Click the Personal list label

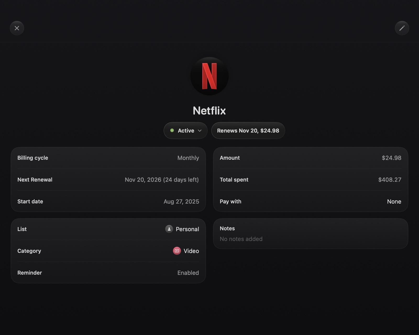[x=187, y=229]
